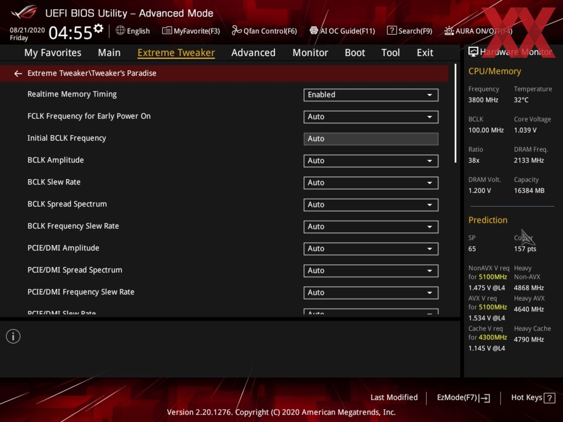Viewport: 563px width, 422px height.
Task: Click the settings list scrollbar
Action: (x=455, y=113)
